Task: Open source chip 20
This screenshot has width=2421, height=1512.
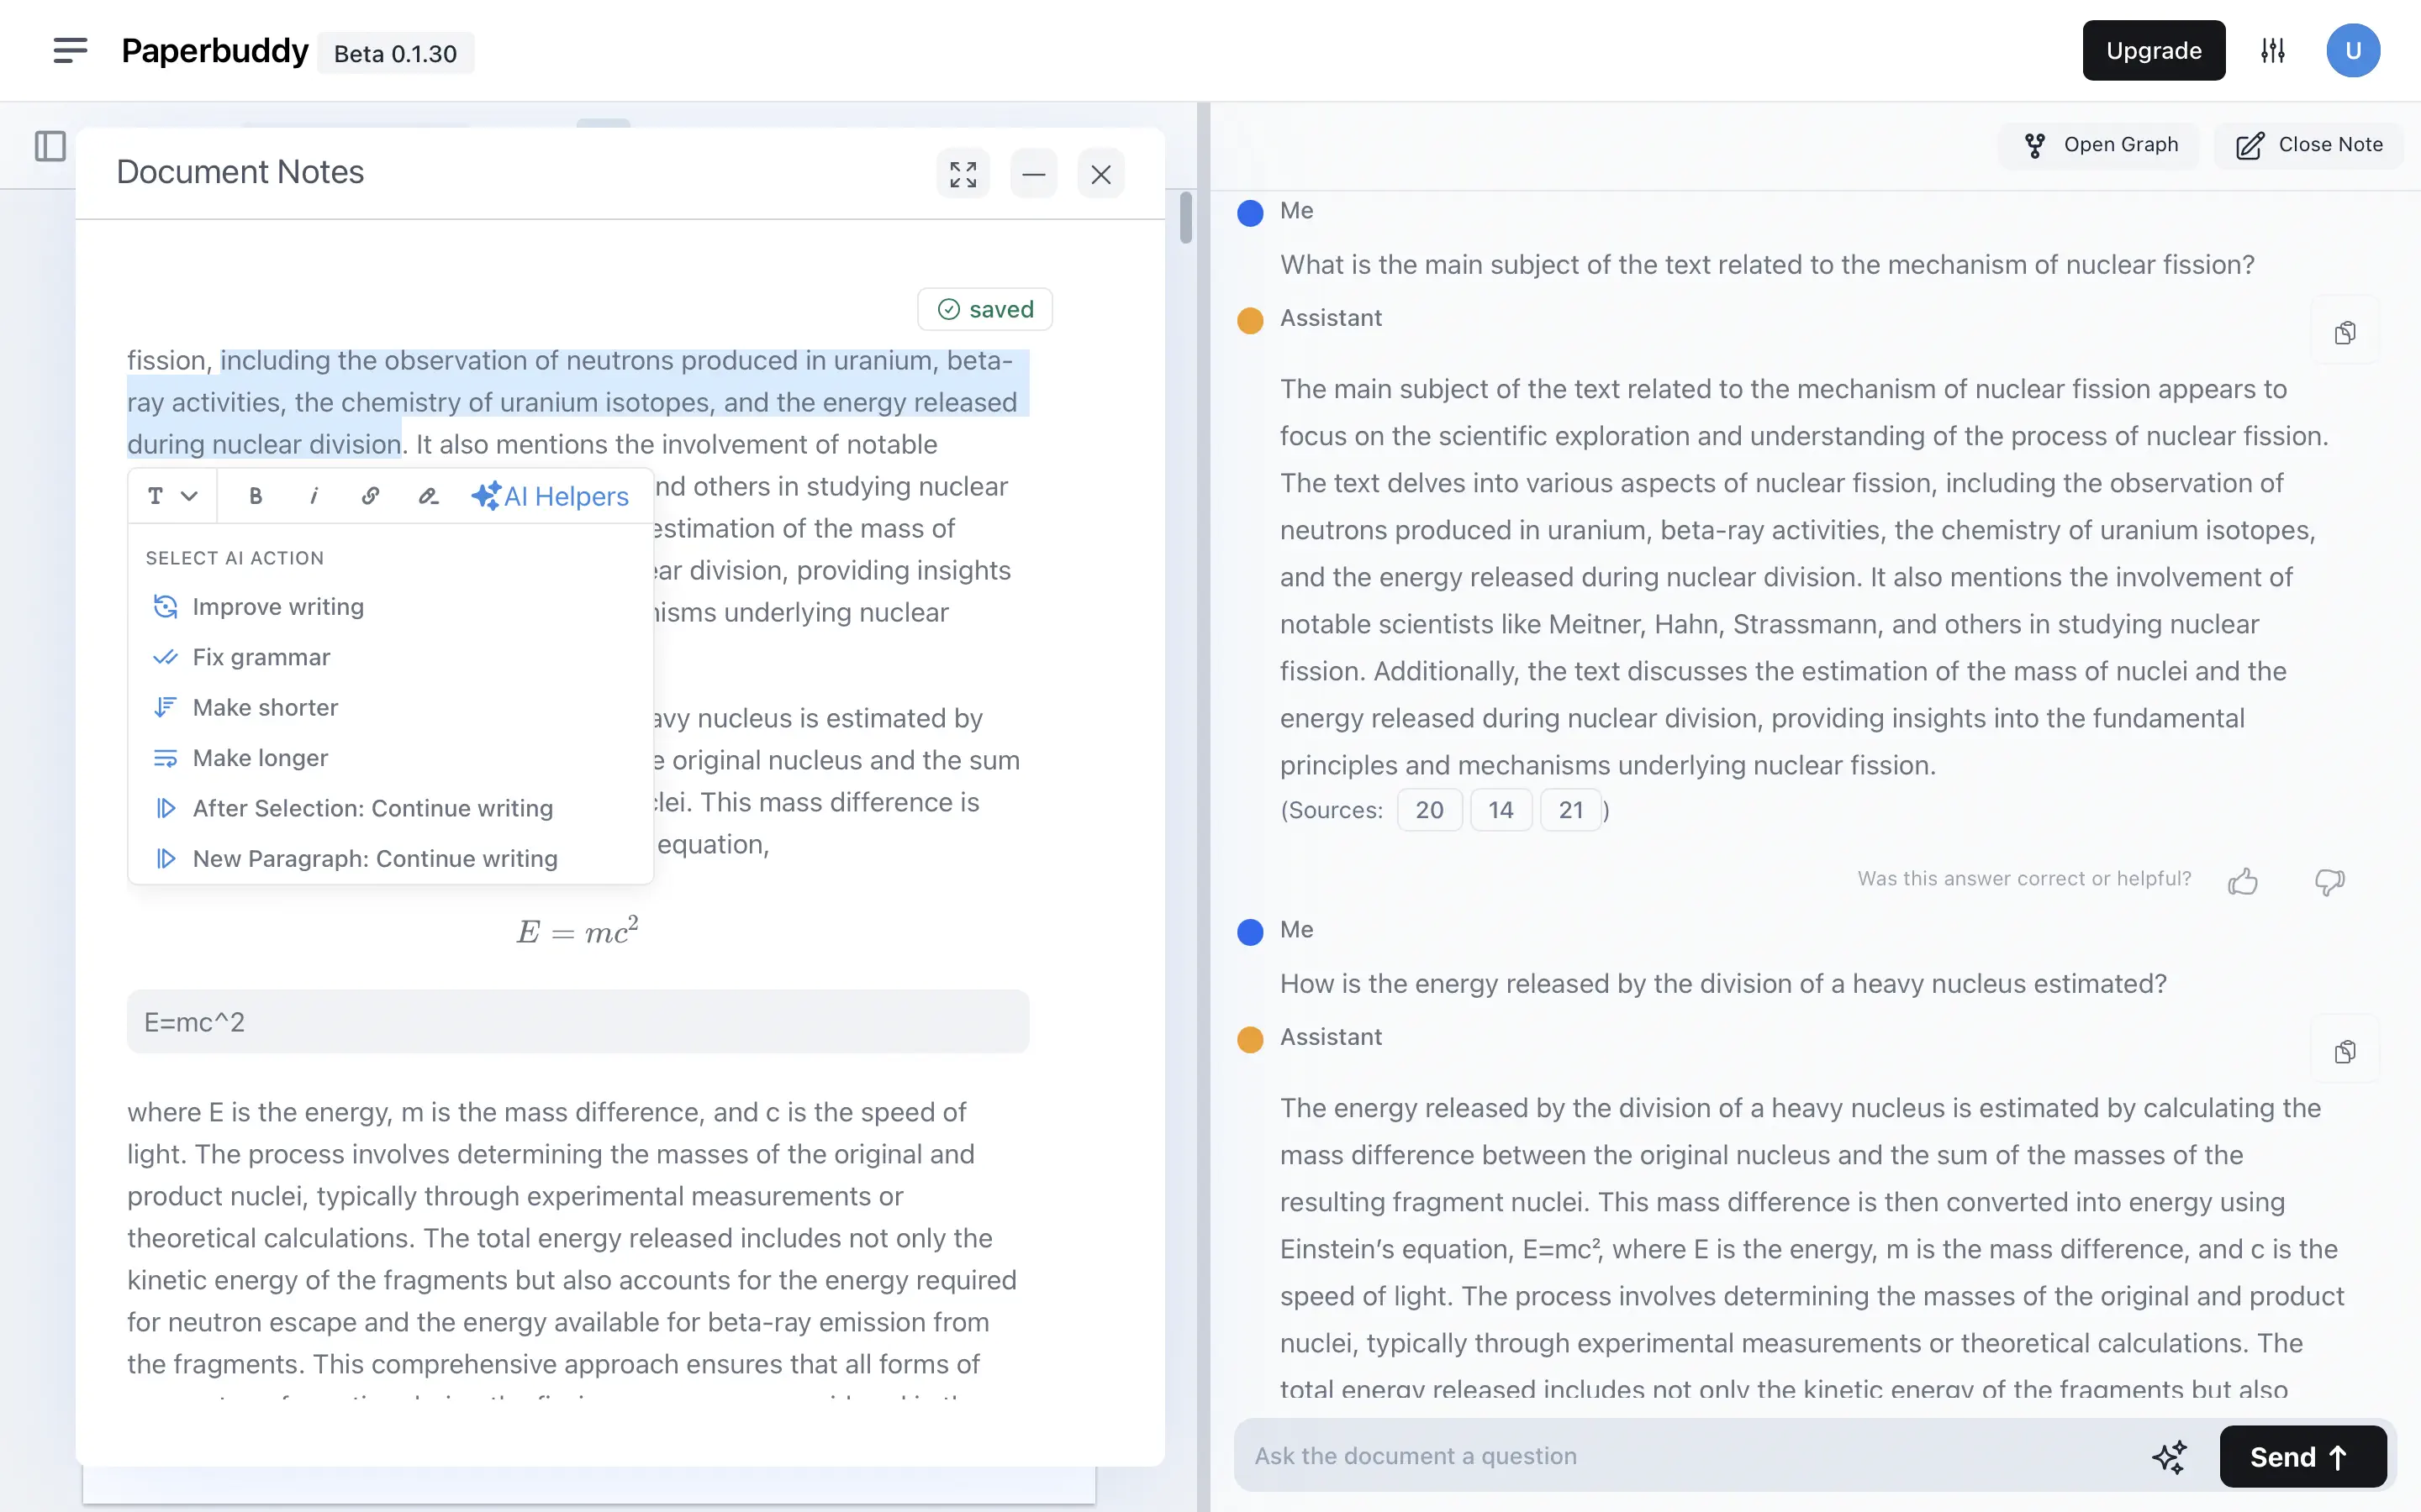Action: click(1428, 810)
